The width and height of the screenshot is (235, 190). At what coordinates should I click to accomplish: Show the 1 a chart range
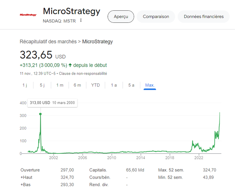114,85
